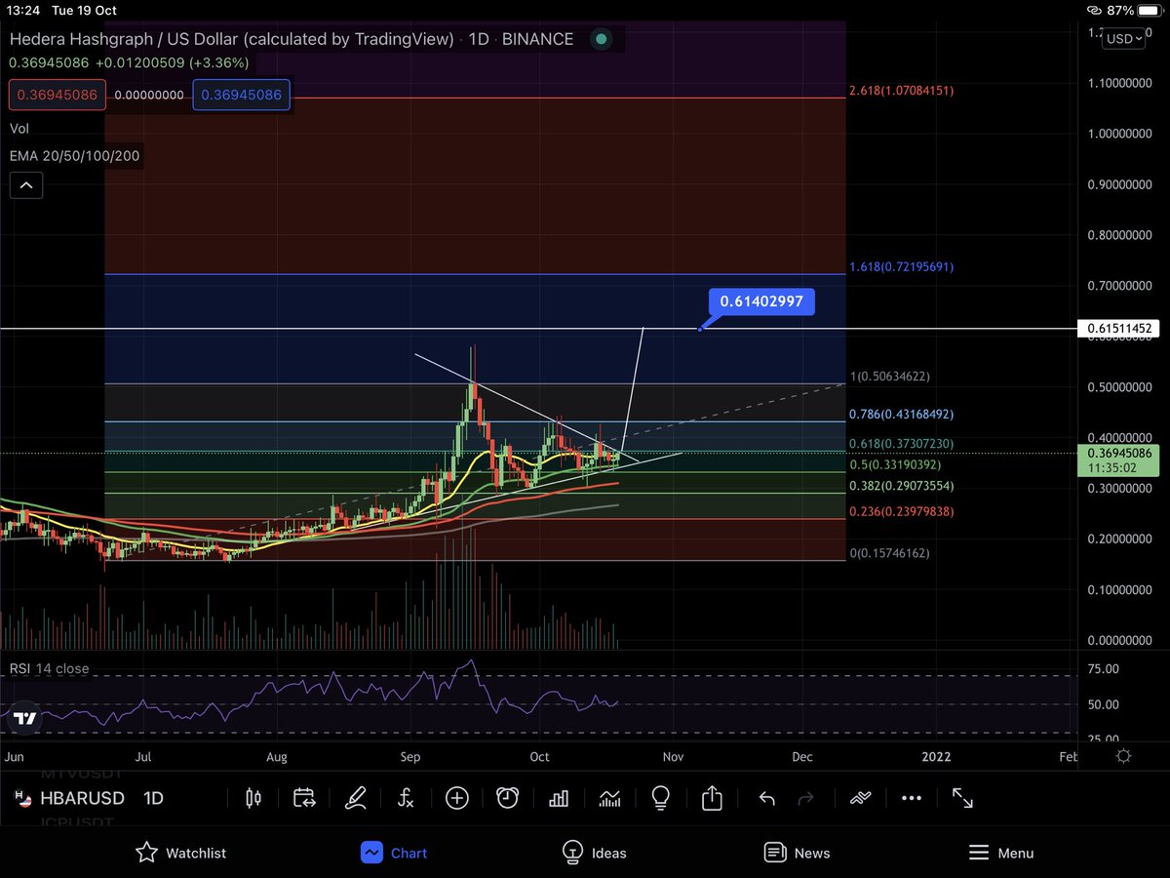
Task: Enter fullscreen with the expand arrows icon
Action: tap(962, 798)
